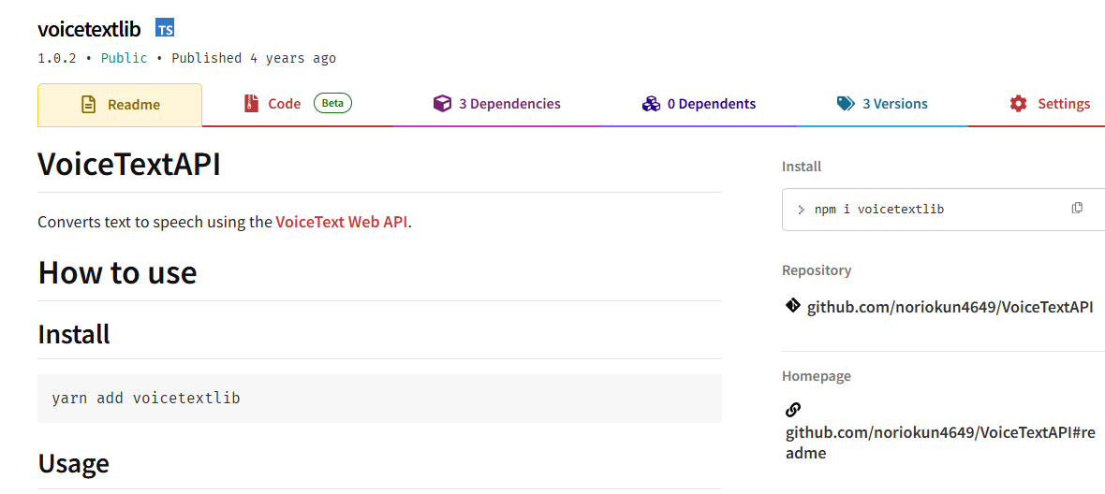Click the TypeScript TS badge icon
The image size is (1105, 494).
point(165,29)
